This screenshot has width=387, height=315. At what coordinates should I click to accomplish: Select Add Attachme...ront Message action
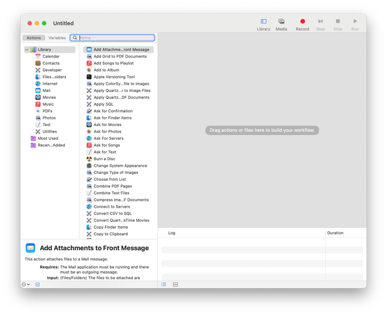coord(118,50)
